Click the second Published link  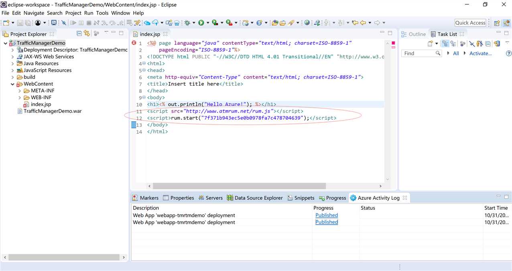point(327,222)
